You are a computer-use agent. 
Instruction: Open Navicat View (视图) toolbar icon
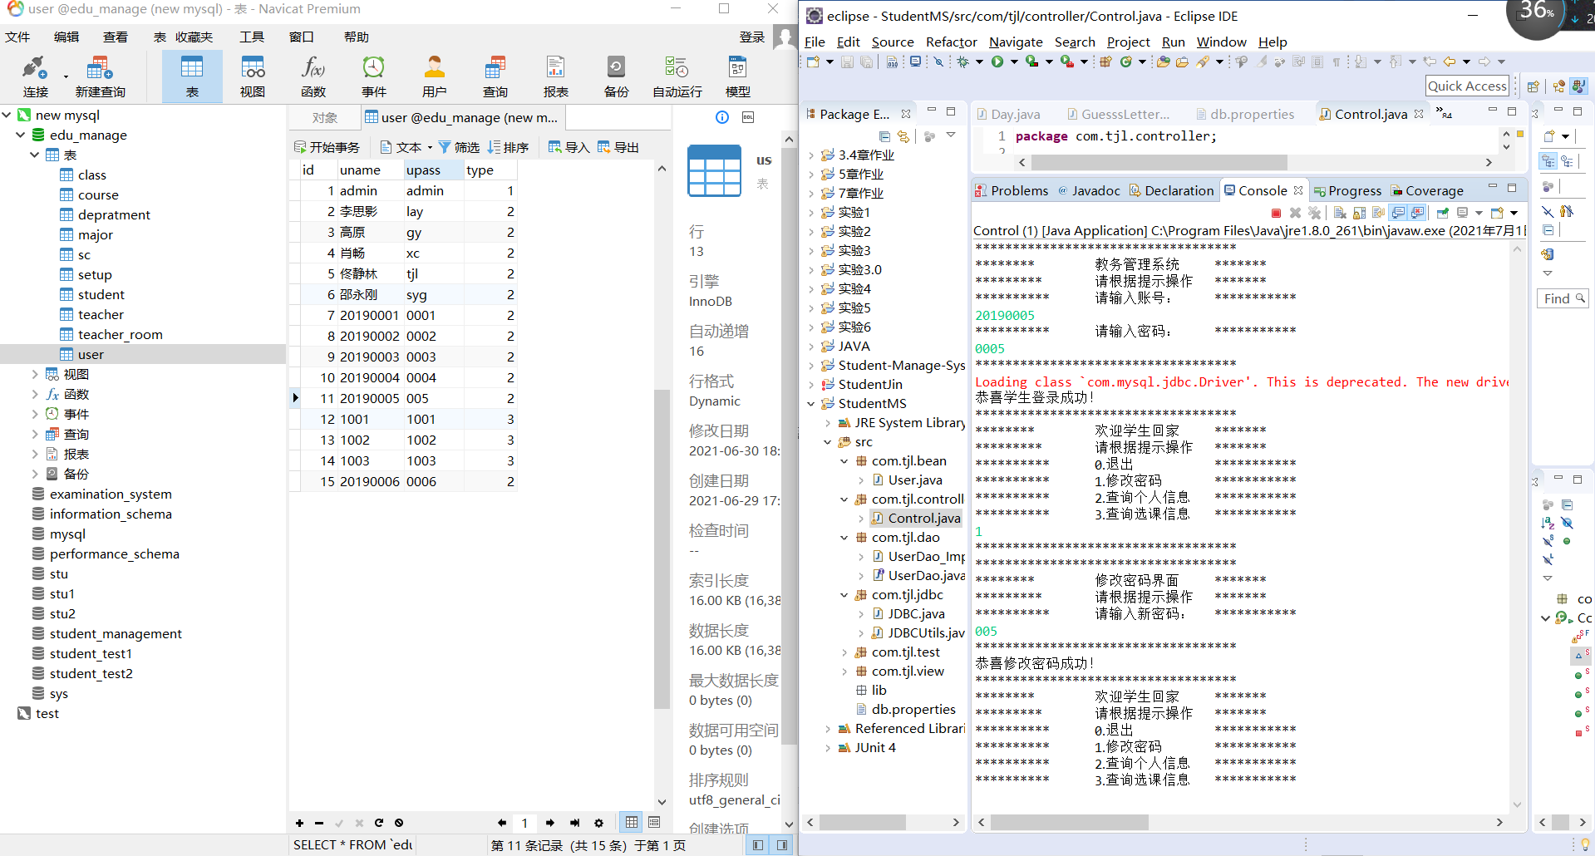coord(253,76)
